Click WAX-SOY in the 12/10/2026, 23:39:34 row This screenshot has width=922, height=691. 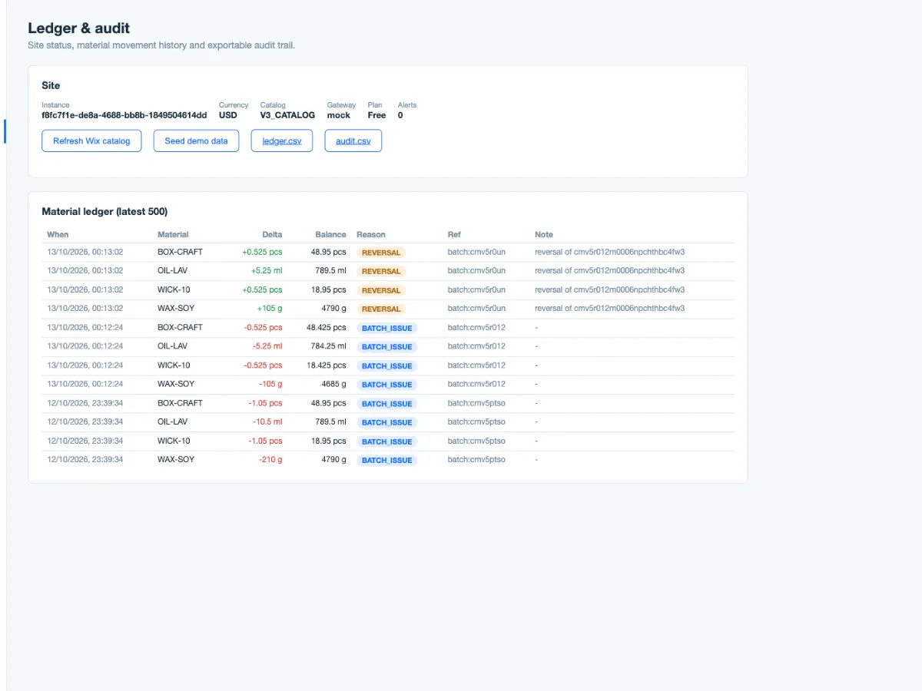pos(176,459)
